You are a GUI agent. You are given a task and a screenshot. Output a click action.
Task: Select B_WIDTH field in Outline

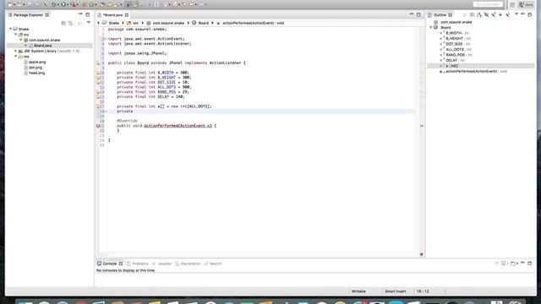point(453,33)
